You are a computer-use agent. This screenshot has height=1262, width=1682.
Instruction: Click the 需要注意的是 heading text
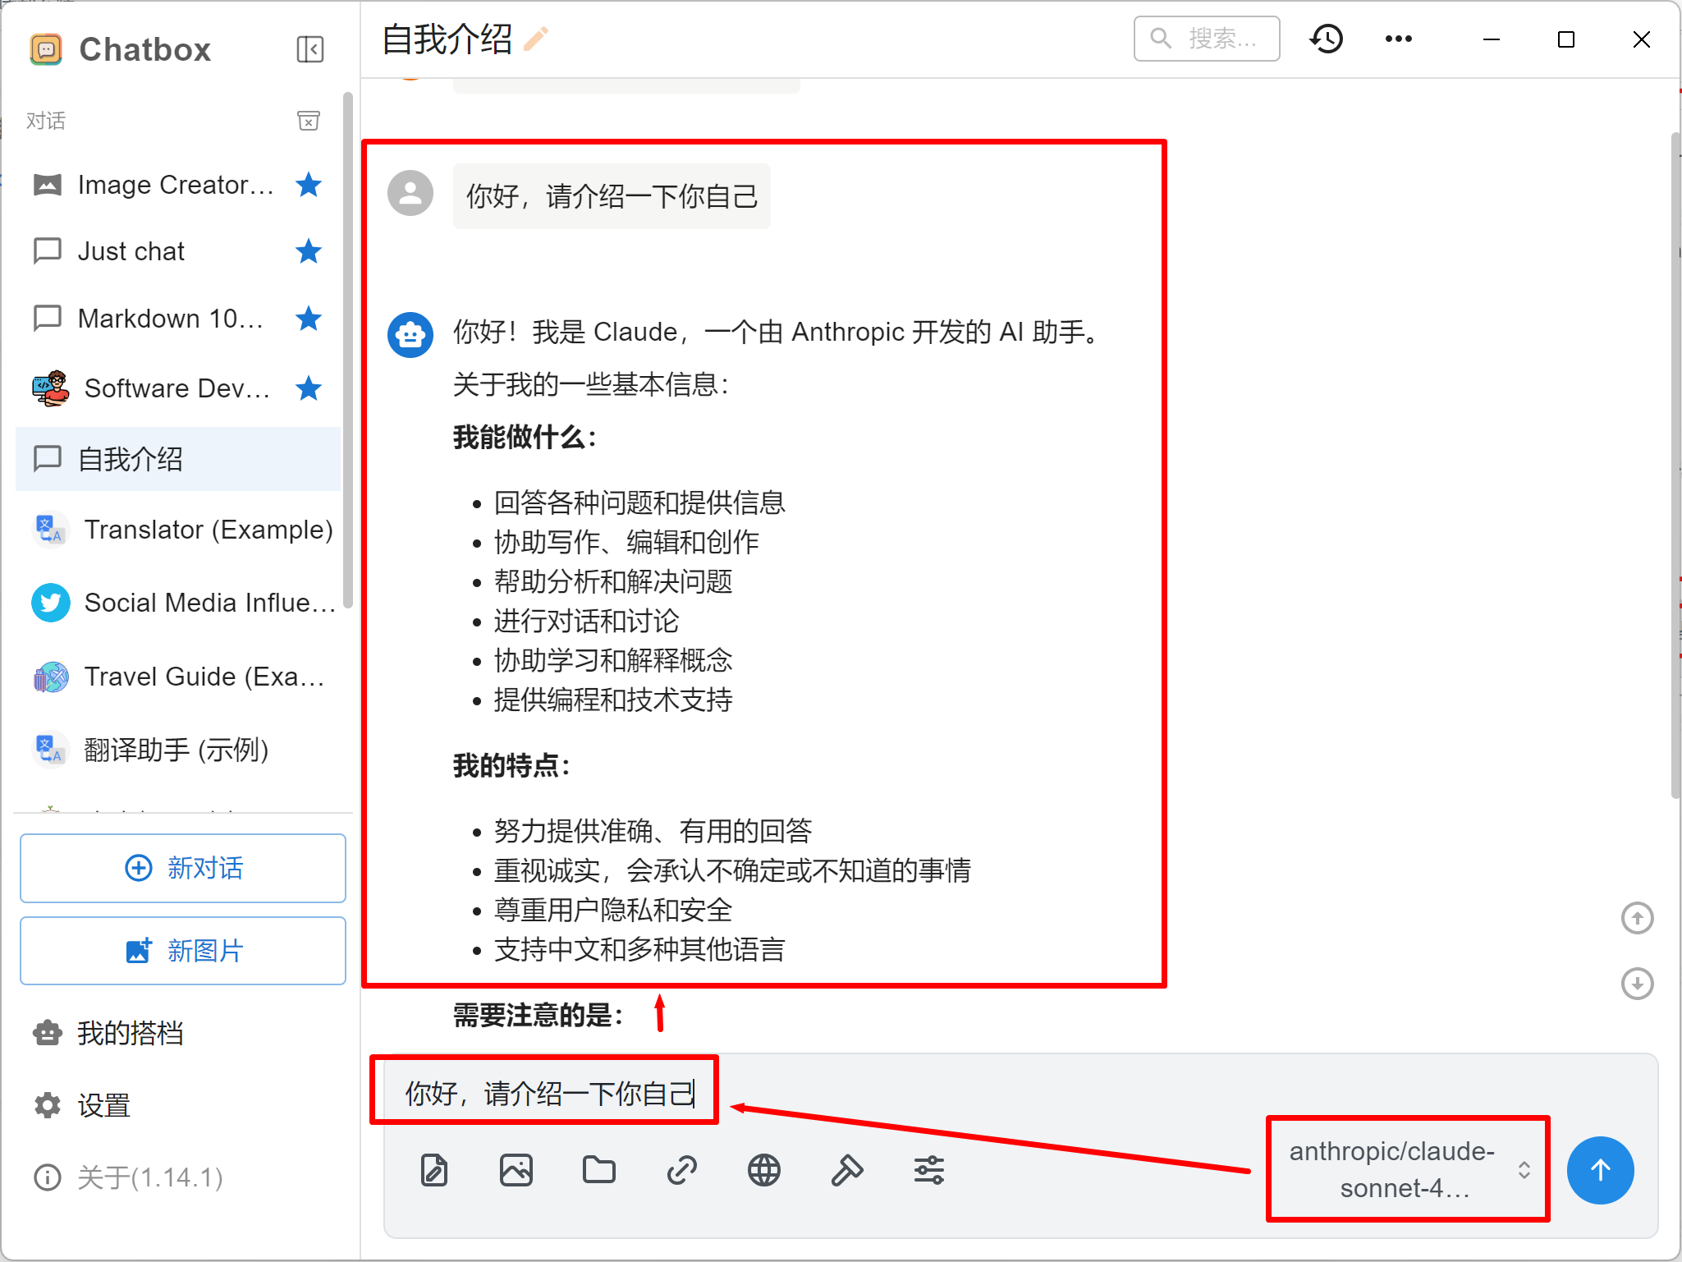click(x=538, y=1016)
